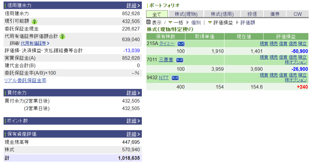The width and height of the screenshot is (311, 165).
Task: Open the リアル委託保証金率 link
Action: coord(25,81)
